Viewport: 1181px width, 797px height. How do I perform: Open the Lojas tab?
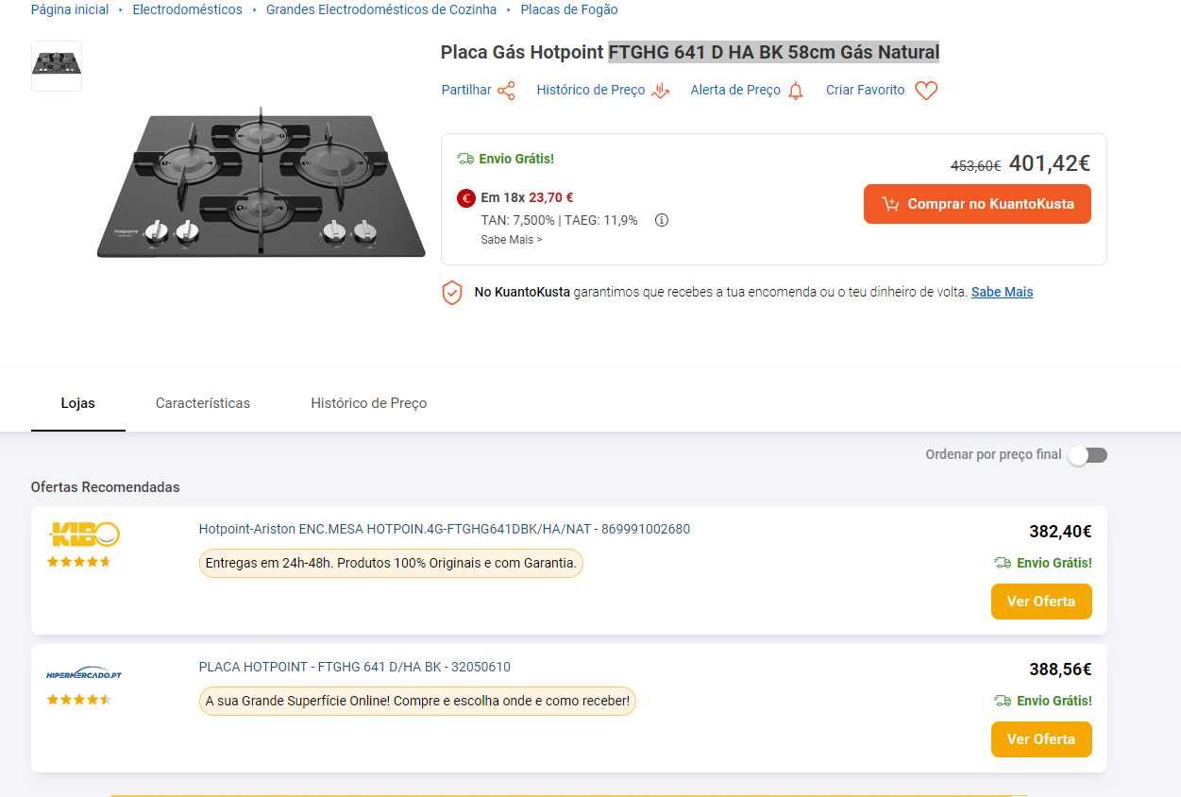pyautogui.click(x=78, y=403)
